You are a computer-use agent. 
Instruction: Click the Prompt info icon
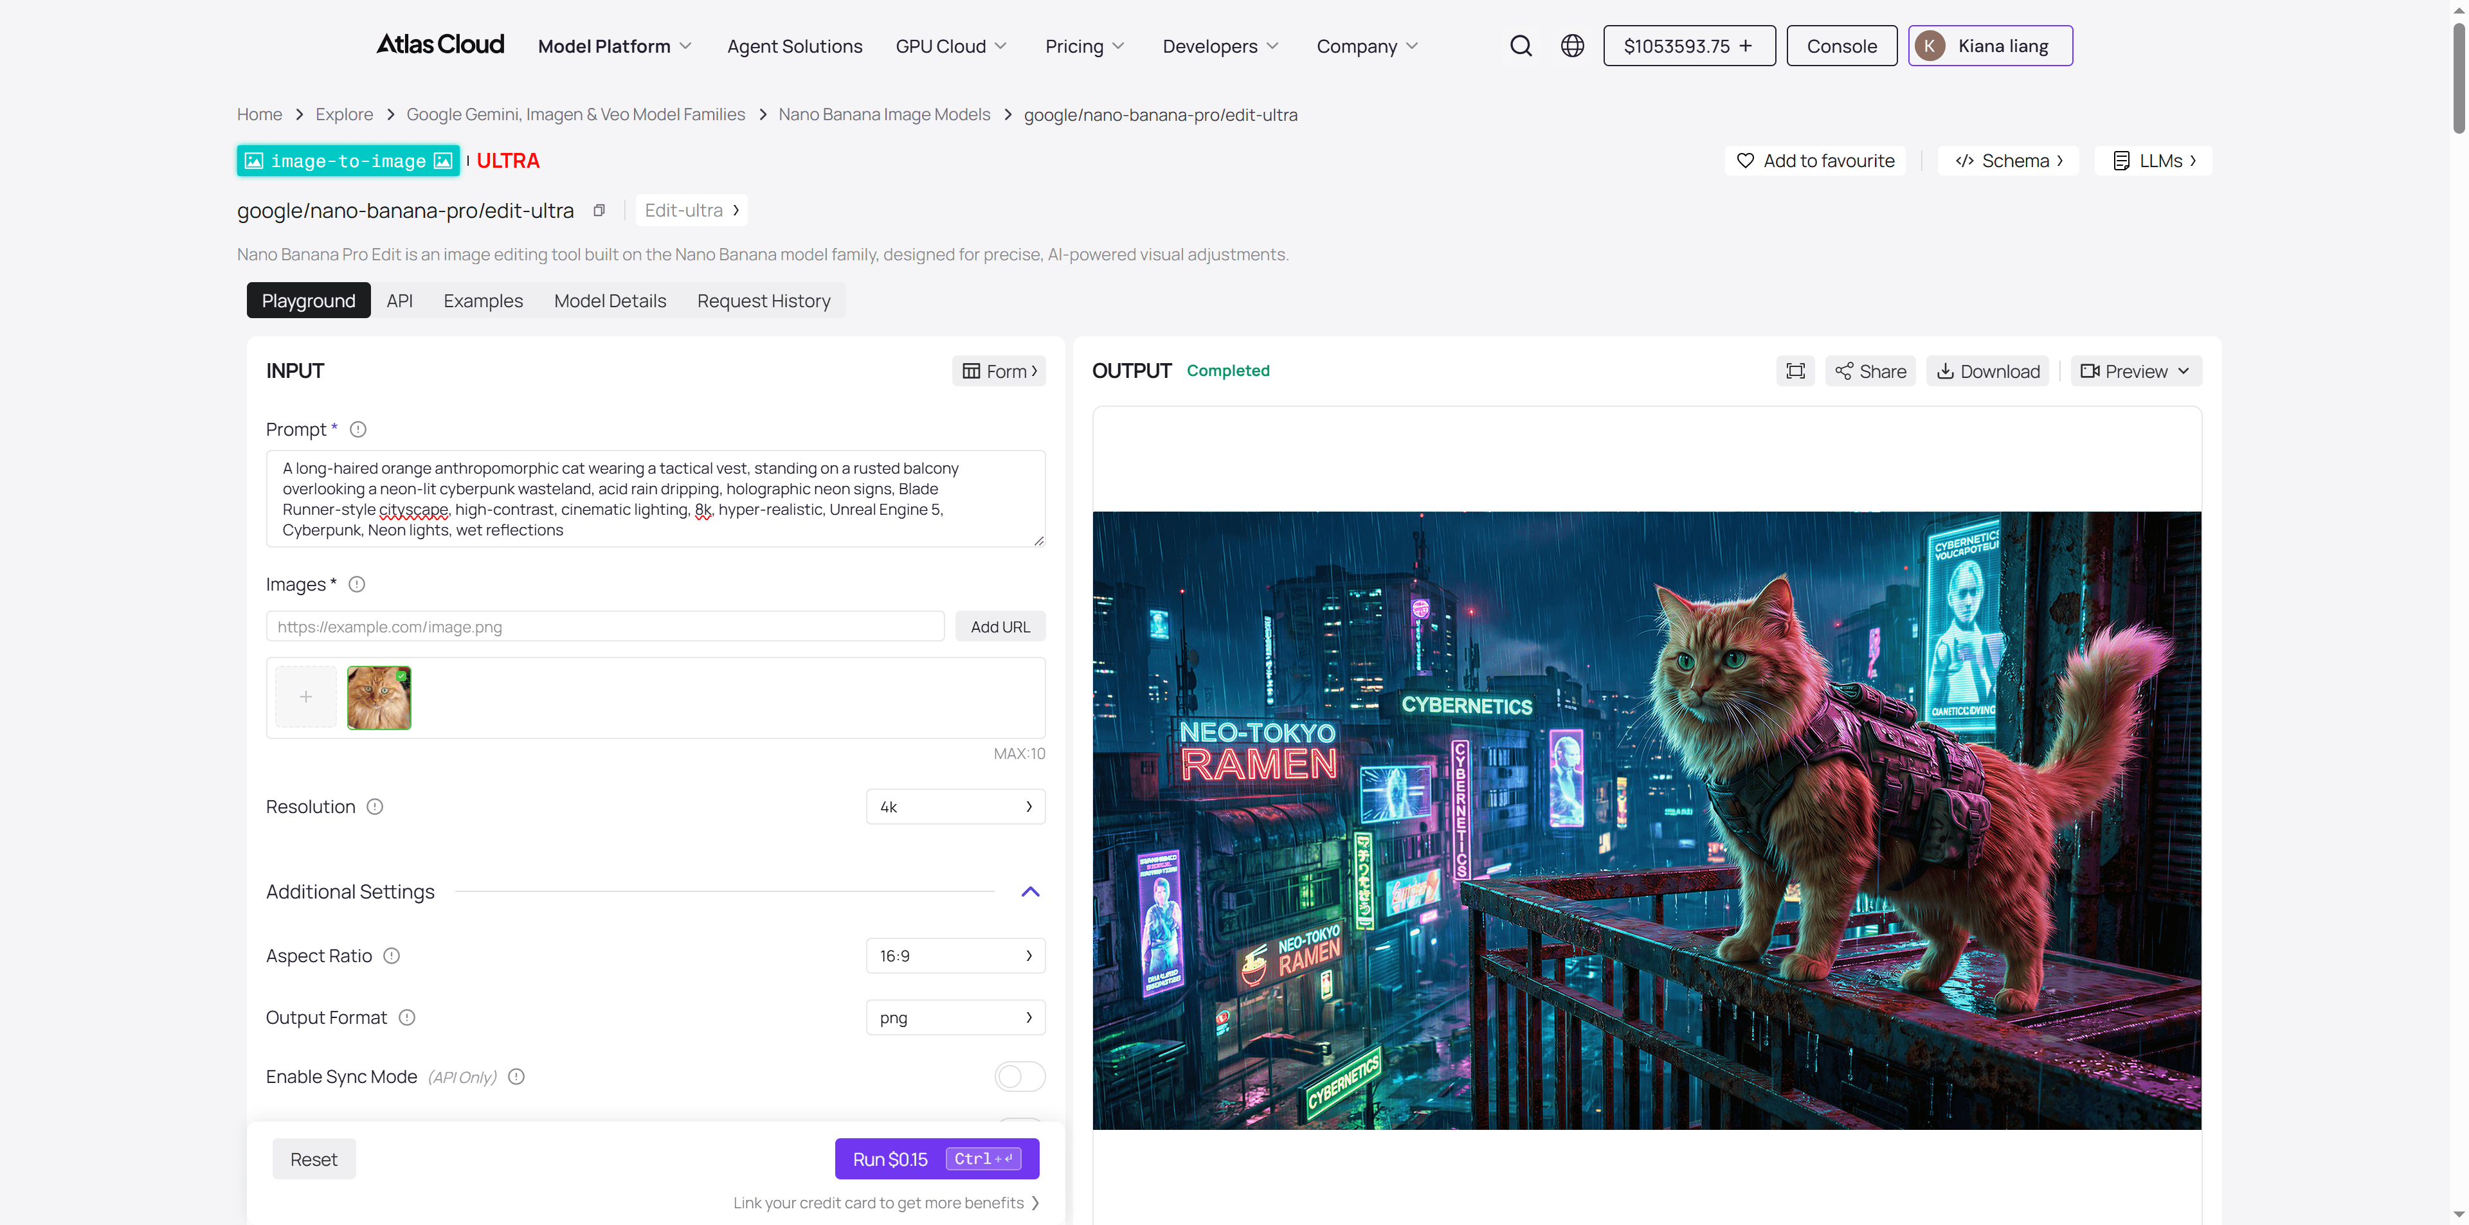(357, 430)
